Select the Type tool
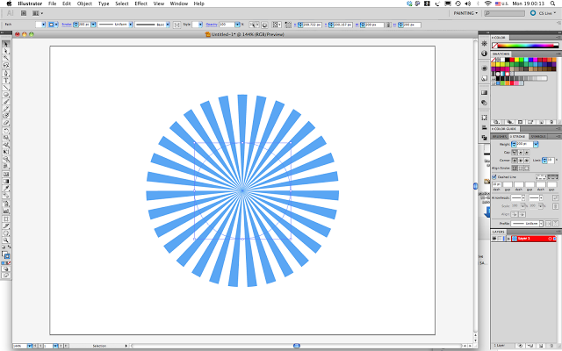 click(5, 80)
